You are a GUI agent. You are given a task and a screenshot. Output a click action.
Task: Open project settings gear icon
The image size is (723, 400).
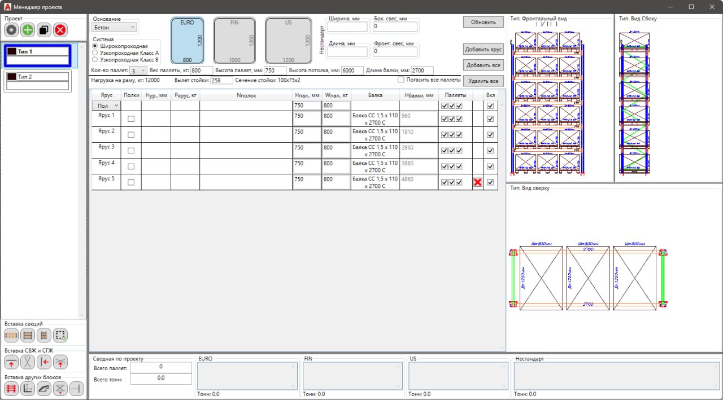point(11,30)
